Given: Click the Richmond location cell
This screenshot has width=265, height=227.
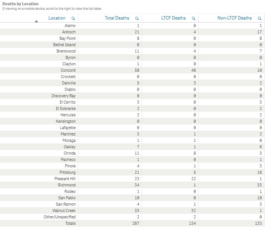Looking at the screenshot, I should tap(67, 185).
